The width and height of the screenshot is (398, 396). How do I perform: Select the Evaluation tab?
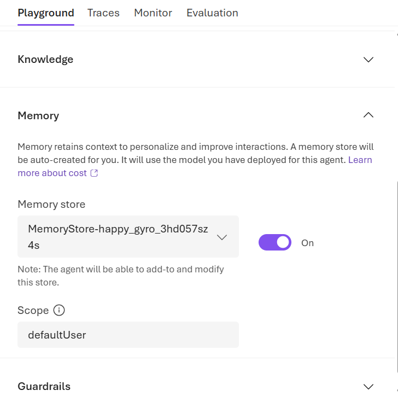[x=212, y=13]
